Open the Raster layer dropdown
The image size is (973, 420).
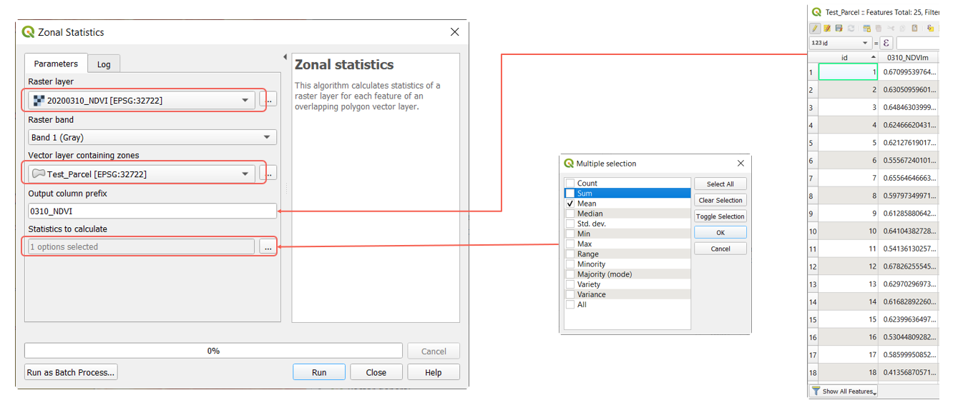pyautogui.click(x=142, y=101)
